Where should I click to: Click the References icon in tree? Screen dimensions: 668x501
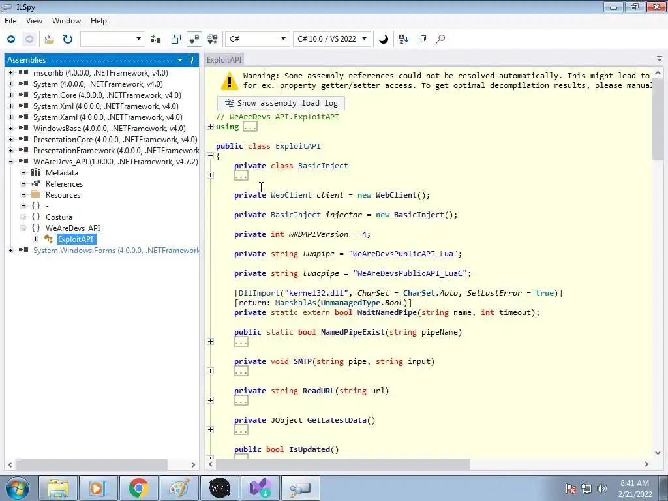36,183
